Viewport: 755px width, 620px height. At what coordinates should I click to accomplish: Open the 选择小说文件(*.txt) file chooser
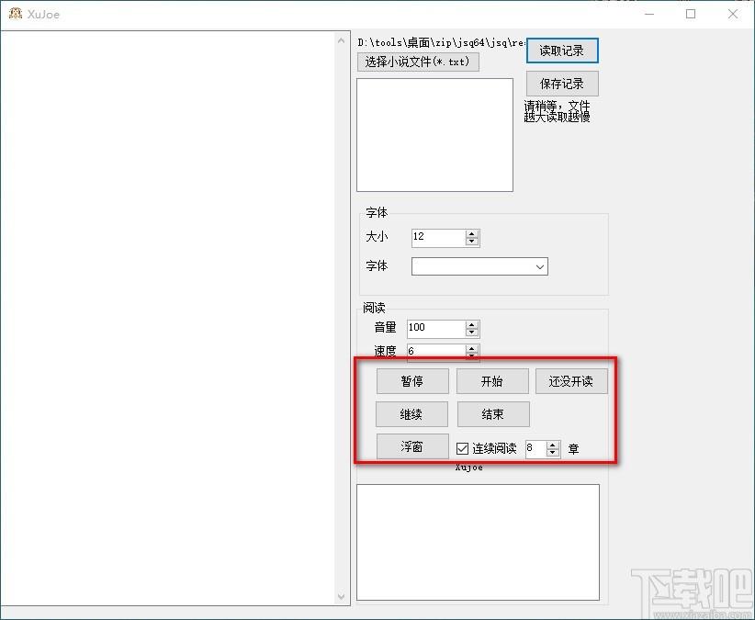coord(418,62)
